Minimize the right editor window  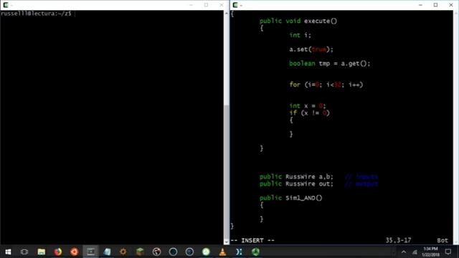click(x=420, y=5)
